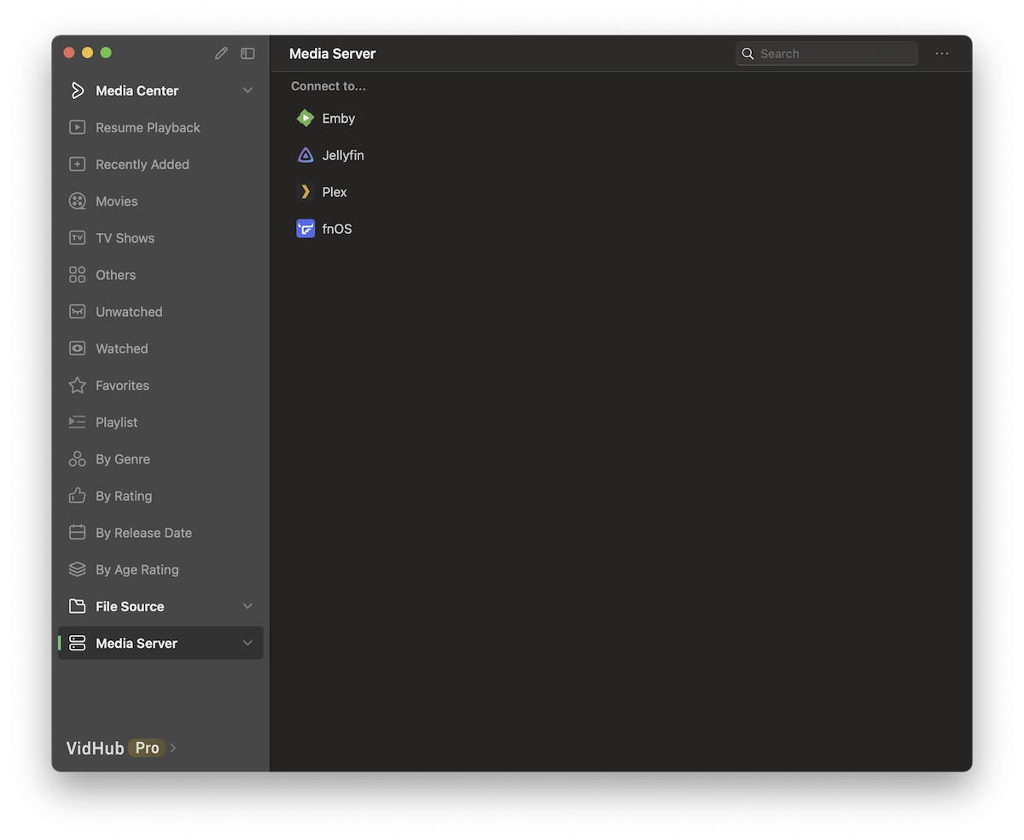
Task: Open the three-dot more options menu
Action: 942,53
